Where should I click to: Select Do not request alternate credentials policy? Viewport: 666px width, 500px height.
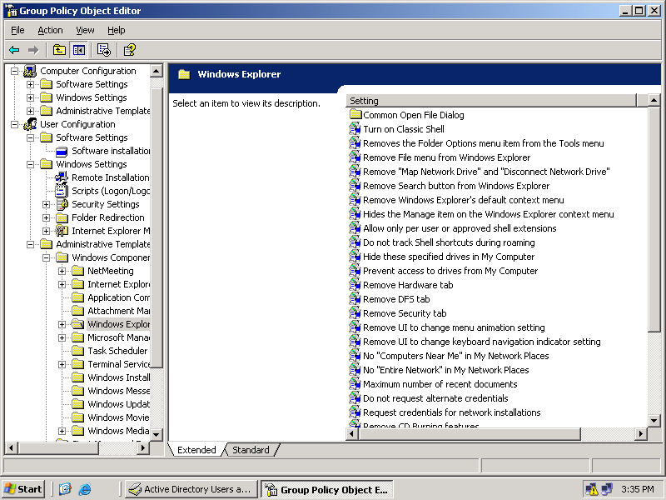(x=435, y=398)
